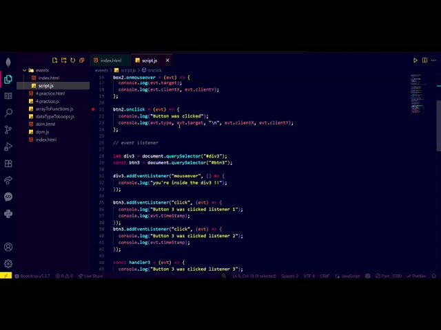The image size is (441, 330).
Task: Collapse all folders in the Explorer
Action: coord(82,60)
